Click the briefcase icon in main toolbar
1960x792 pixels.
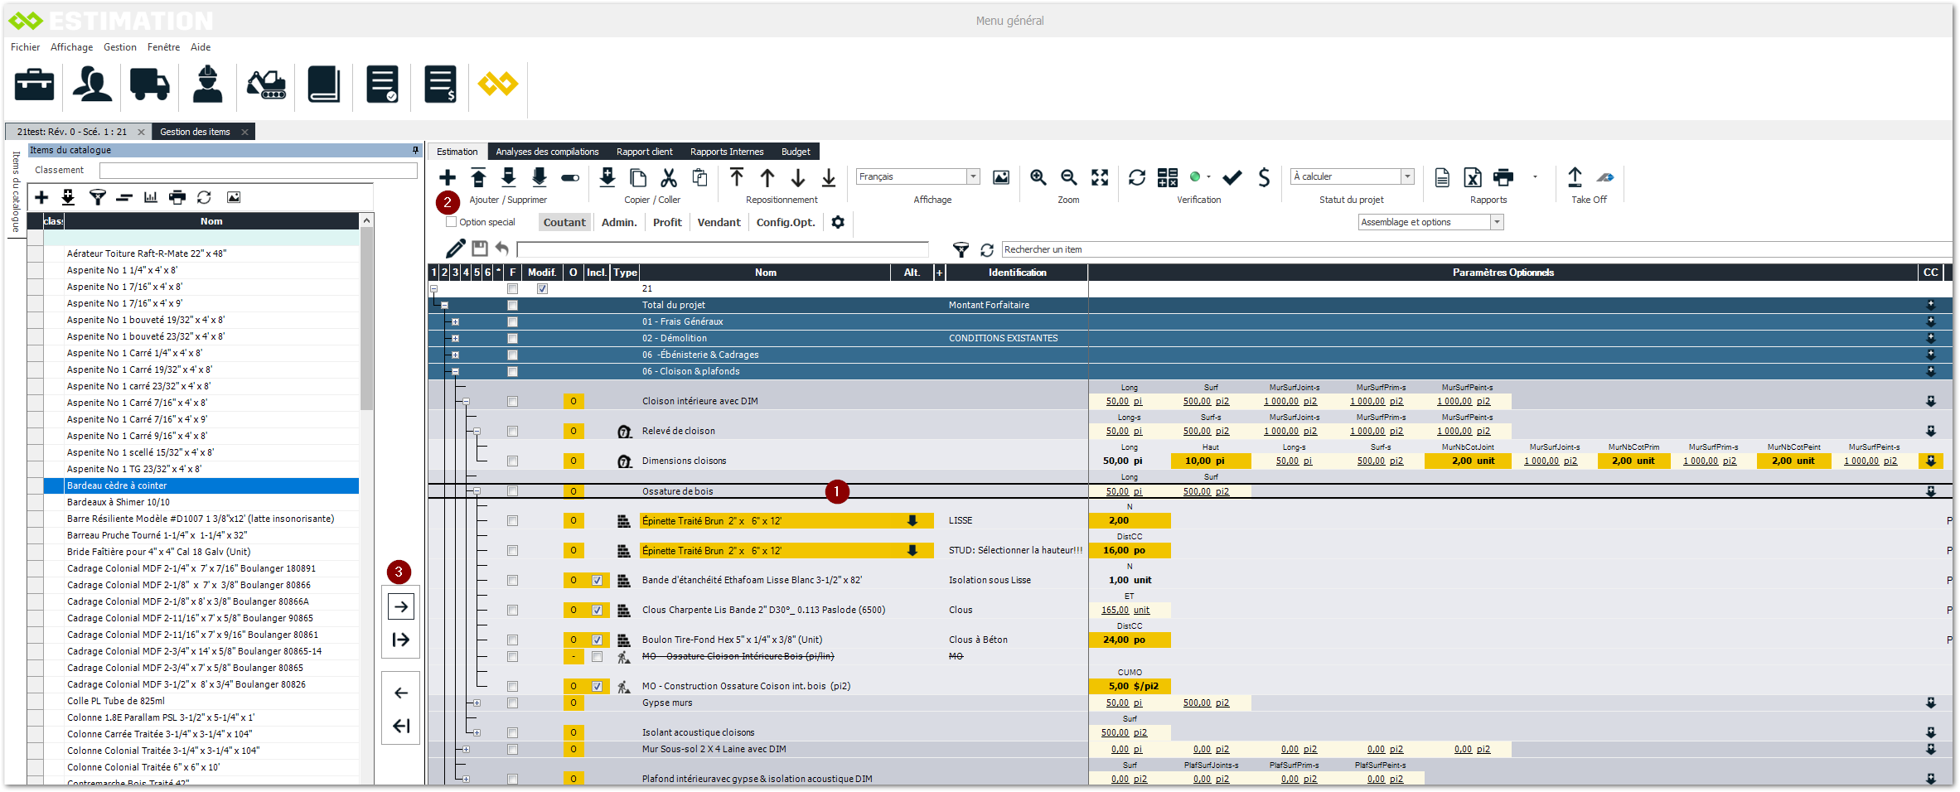34,85
